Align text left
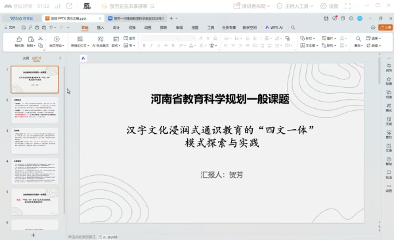 click(x=226, y=45)
